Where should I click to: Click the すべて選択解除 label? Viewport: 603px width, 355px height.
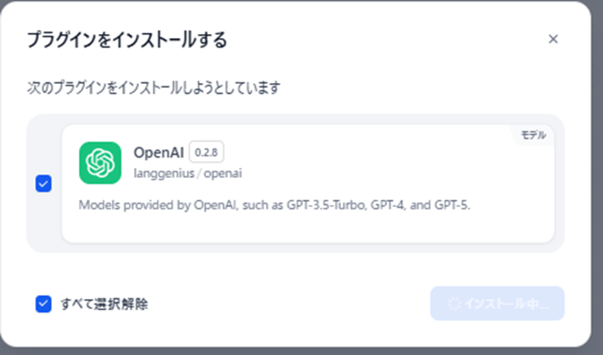pos(109,303)
